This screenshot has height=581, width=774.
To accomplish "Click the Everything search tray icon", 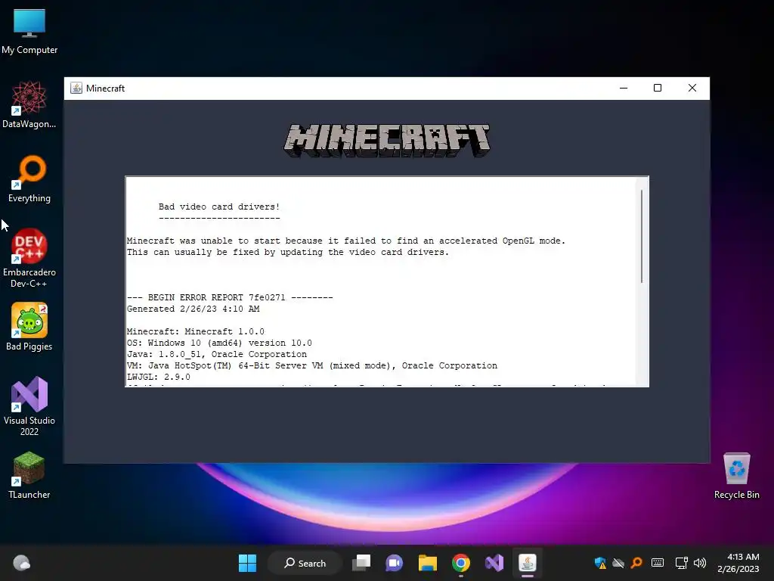I will click(x=636, y=562).
